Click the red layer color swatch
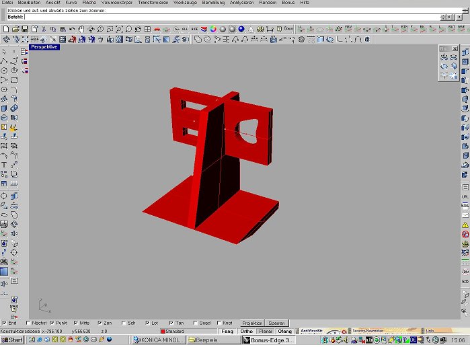This screenshot has width=470, height=347. pyautogui.click(x=162, y=332)
